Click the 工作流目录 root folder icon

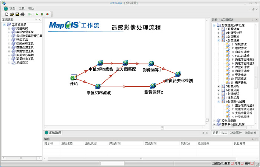9,24
